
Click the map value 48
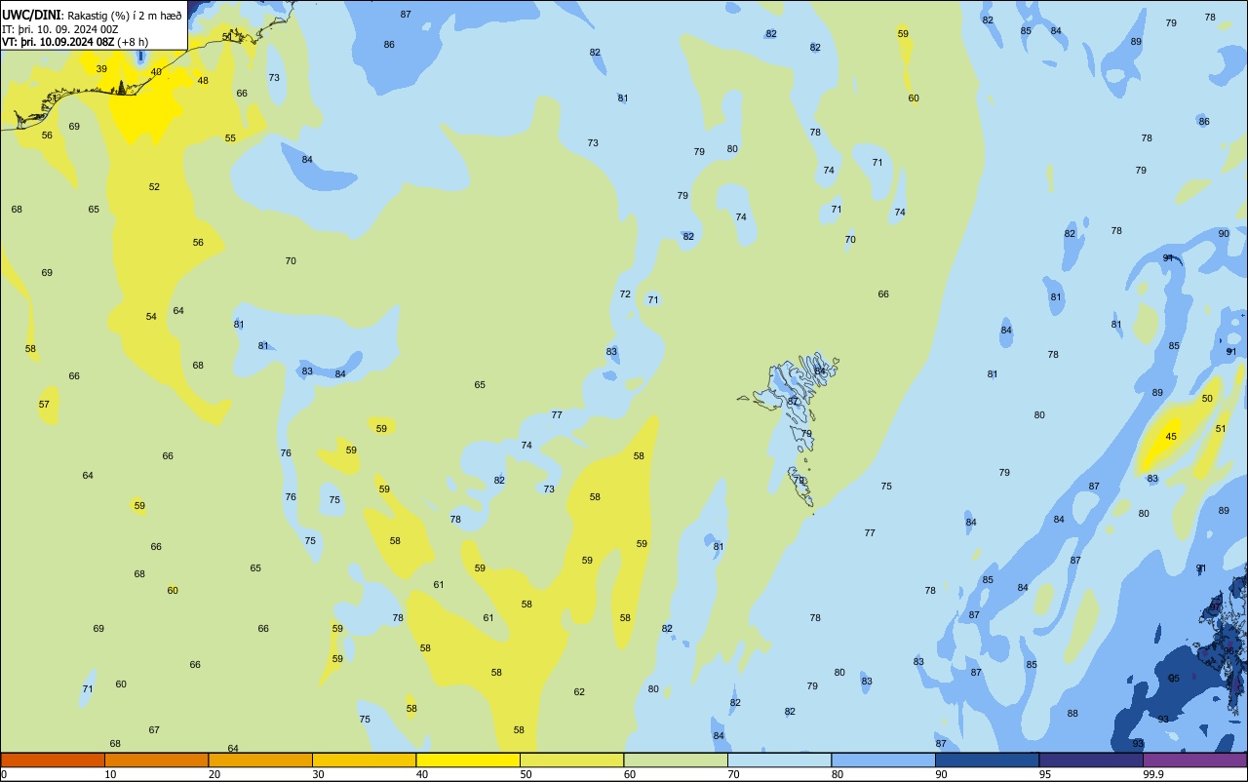click(x=203, y=80)
